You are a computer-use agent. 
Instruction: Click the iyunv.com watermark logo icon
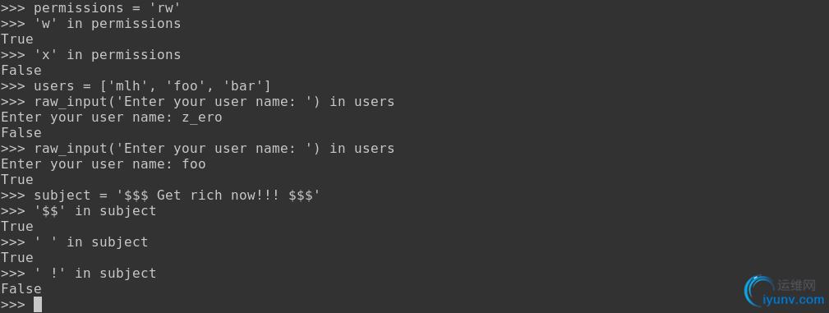[759, 292]
